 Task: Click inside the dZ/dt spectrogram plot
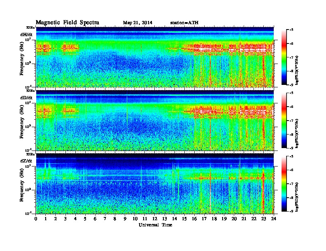[155, 184]
